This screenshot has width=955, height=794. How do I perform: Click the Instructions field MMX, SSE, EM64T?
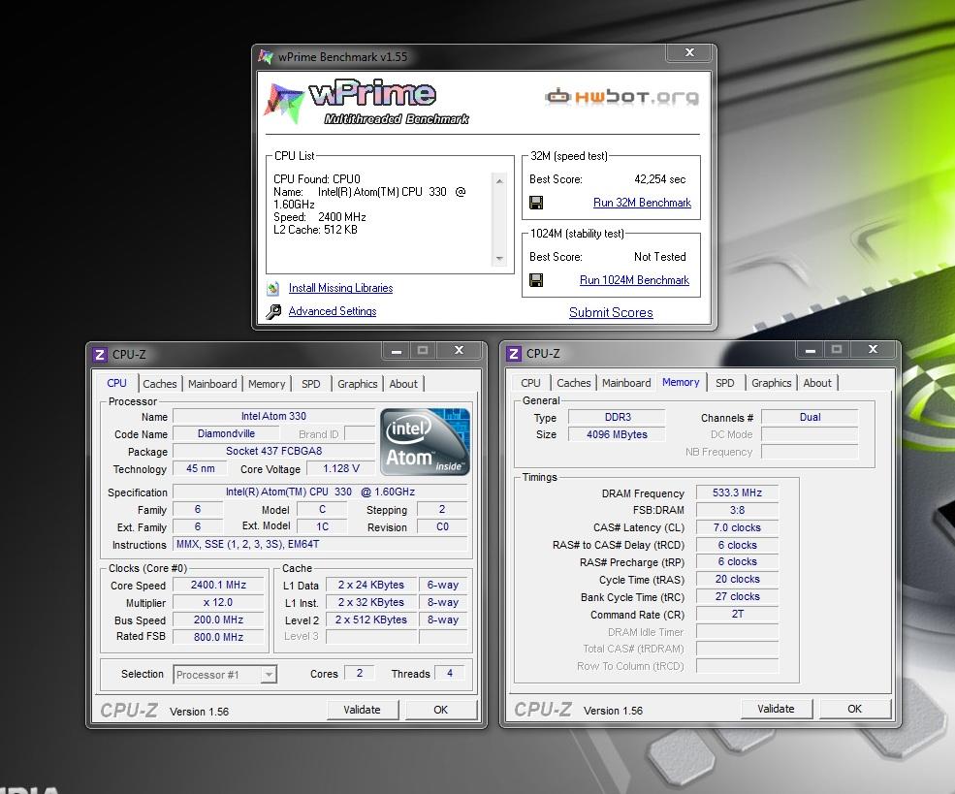(320, 544)
